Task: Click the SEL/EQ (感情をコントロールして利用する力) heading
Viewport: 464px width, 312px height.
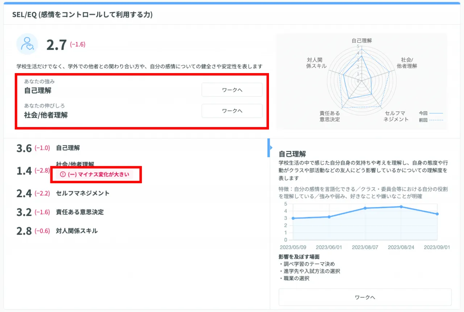Action: tap(82, 14)
